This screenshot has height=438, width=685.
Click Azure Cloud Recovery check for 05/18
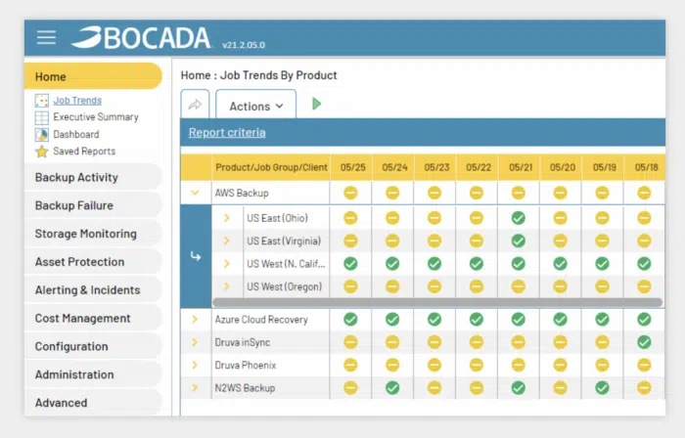pos(644,320)
